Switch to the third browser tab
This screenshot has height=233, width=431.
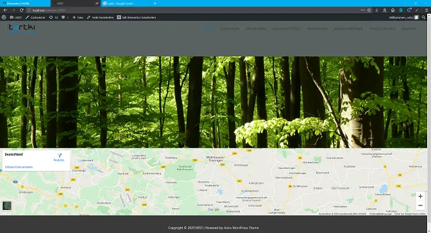[125, 3]
